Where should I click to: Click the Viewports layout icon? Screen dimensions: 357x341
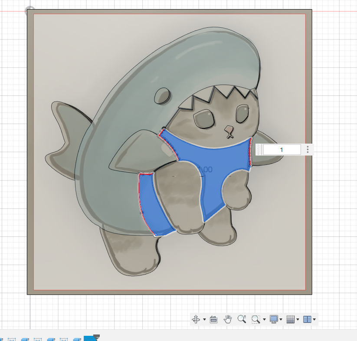pos(307,319)
